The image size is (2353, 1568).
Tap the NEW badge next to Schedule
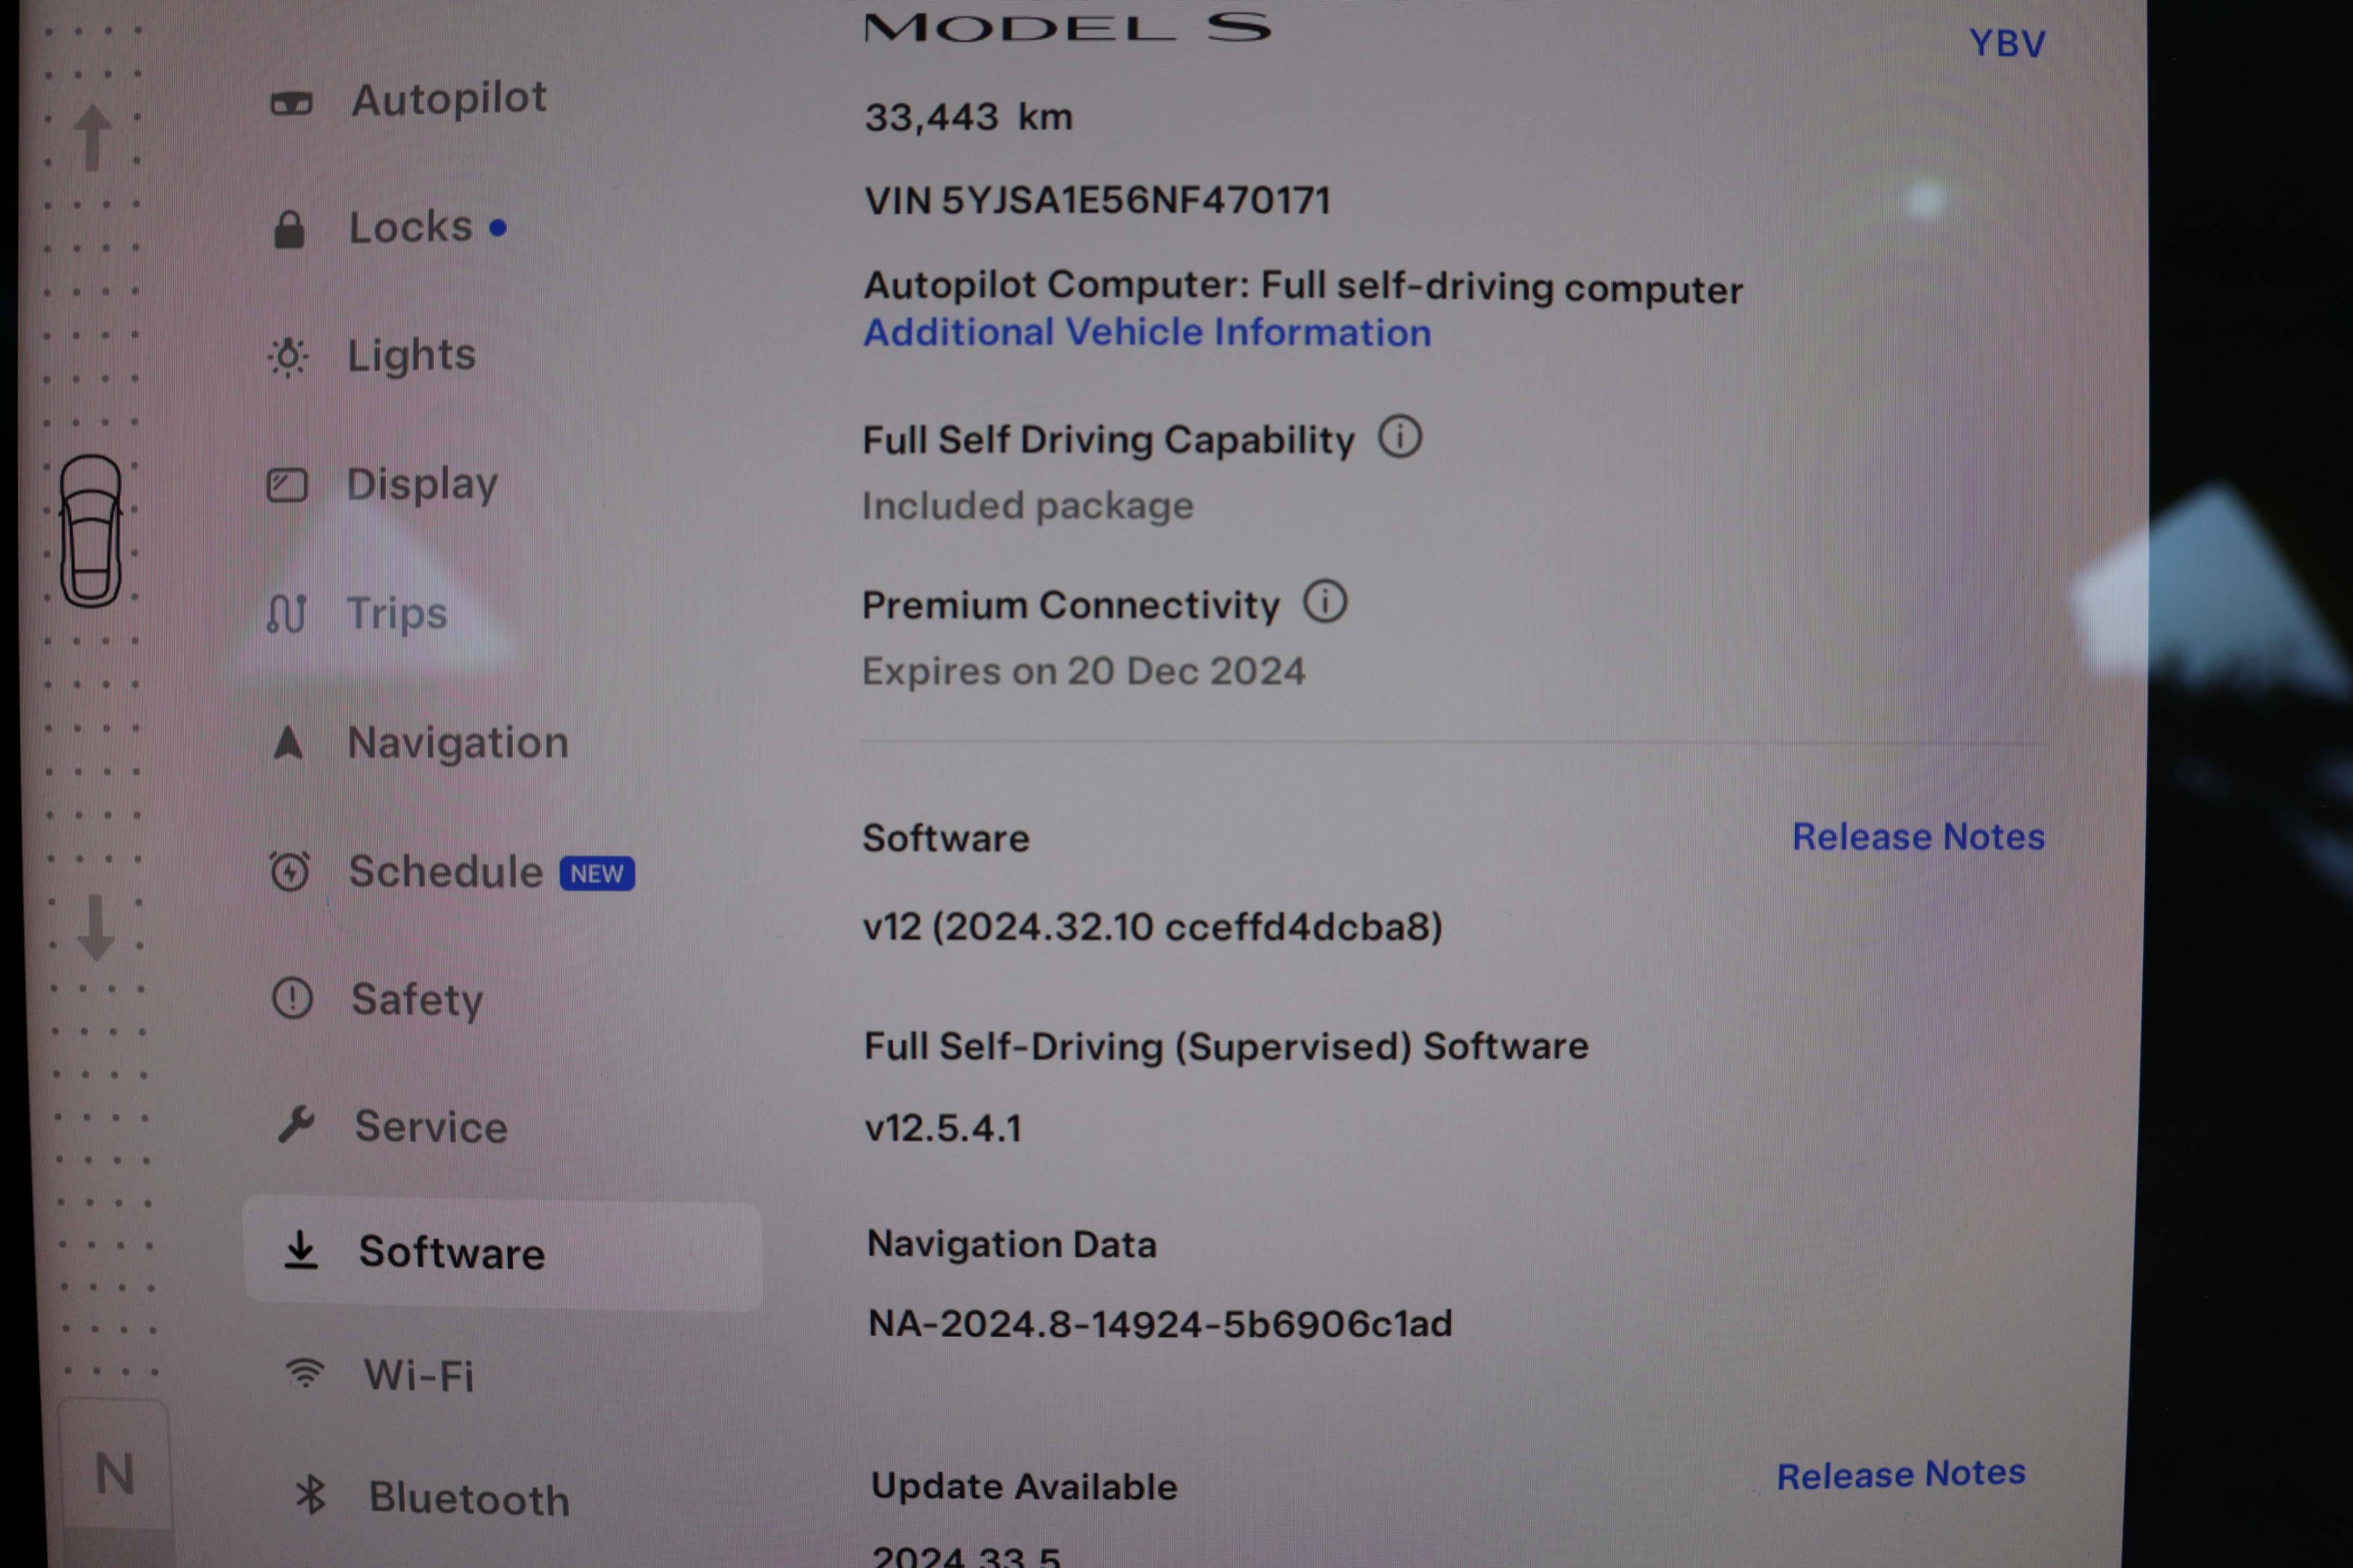[598, 873]
